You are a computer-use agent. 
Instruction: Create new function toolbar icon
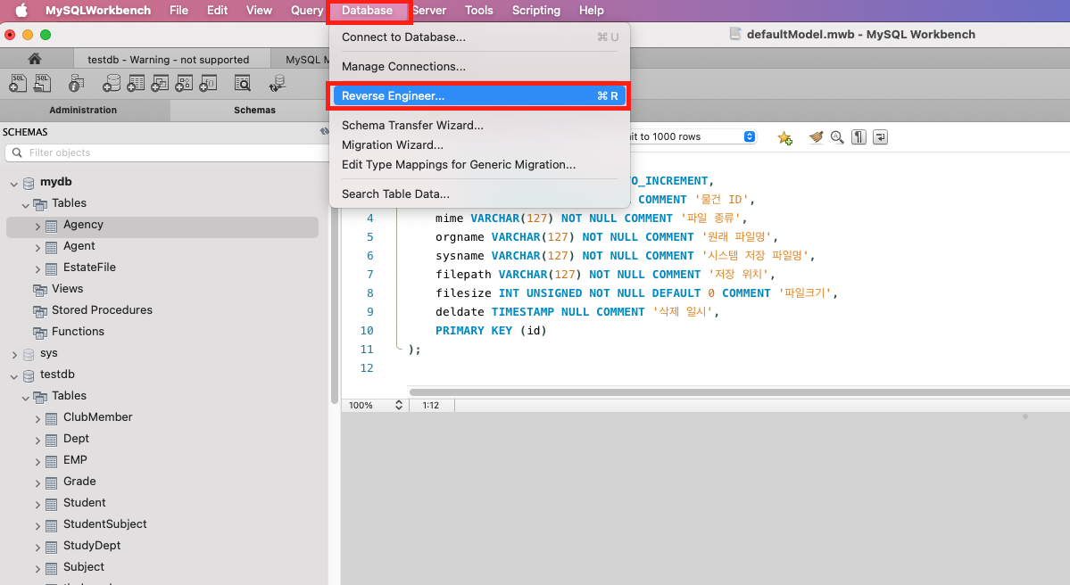tap(208, 83)
